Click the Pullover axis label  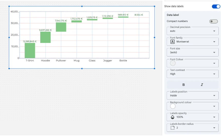coord(61,61)
